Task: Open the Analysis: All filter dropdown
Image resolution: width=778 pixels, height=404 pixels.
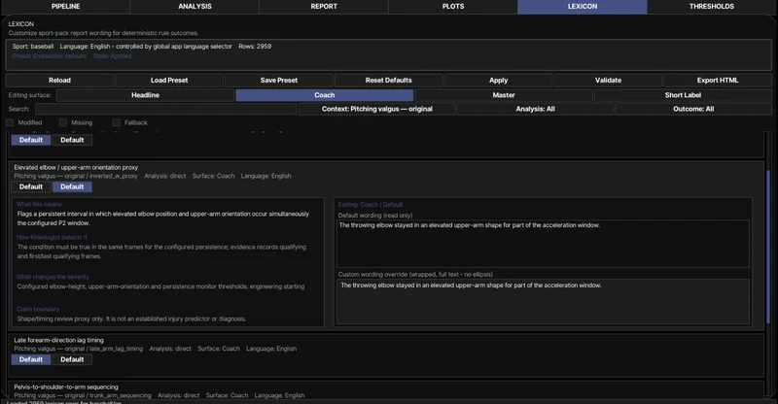Action: (x=535, y=109)
